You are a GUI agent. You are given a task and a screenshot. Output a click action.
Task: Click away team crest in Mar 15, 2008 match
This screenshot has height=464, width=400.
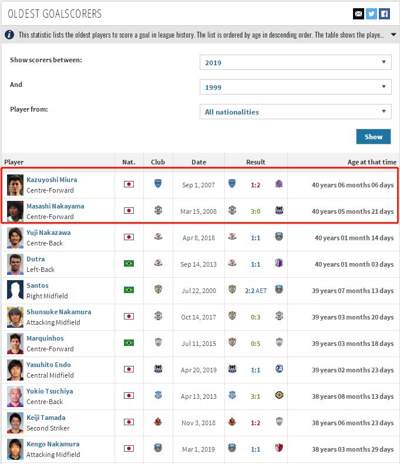click(x=279, y=210)
